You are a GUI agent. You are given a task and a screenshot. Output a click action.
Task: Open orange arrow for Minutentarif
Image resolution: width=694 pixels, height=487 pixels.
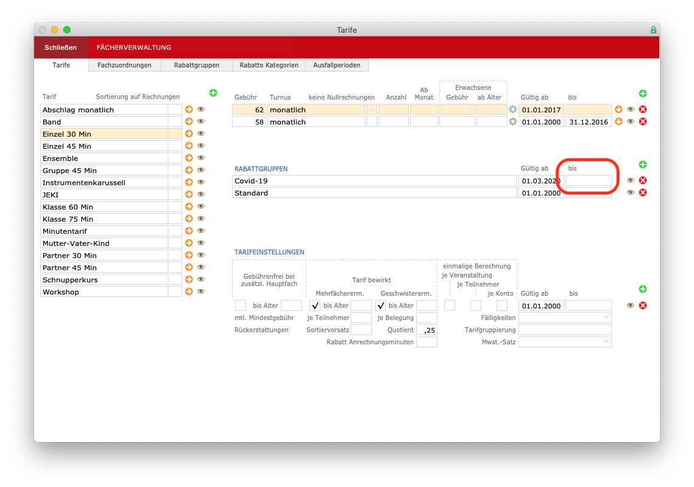click(189, 231)
